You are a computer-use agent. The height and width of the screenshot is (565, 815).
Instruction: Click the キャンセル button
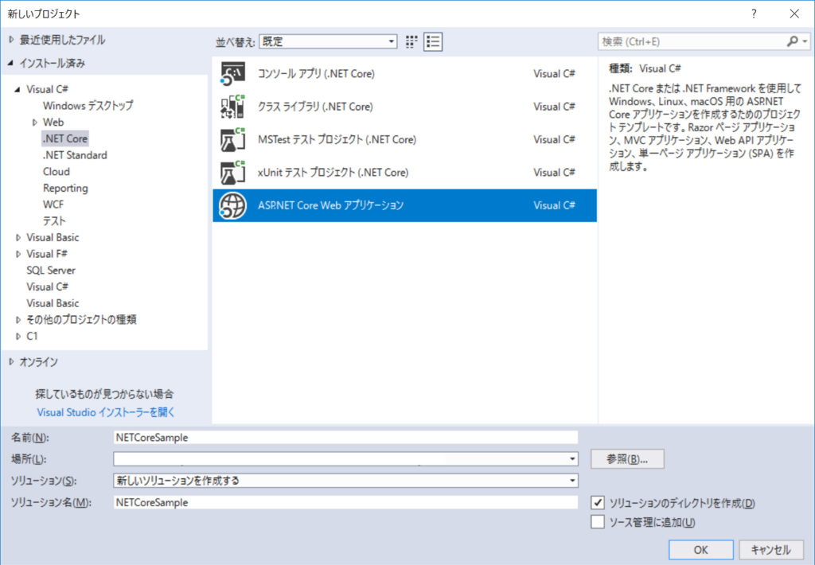[770, 549]
